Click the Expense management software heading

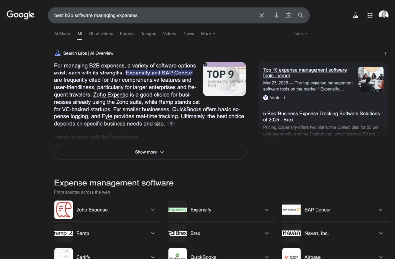coord(114,183)
